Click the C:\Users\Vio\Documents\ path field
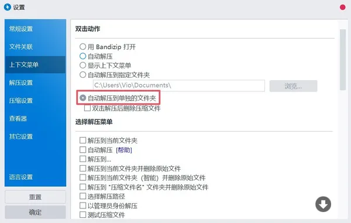 point(178,85)
